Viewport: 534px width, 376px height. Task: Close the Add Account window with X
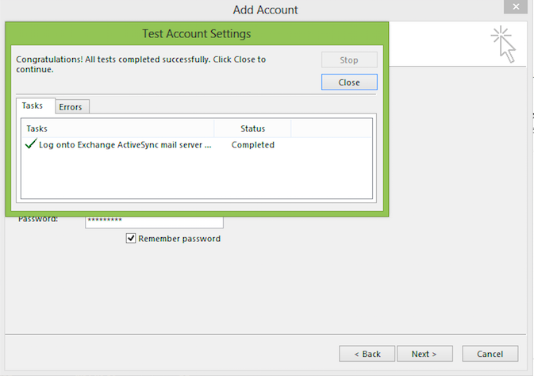[516, 6]
